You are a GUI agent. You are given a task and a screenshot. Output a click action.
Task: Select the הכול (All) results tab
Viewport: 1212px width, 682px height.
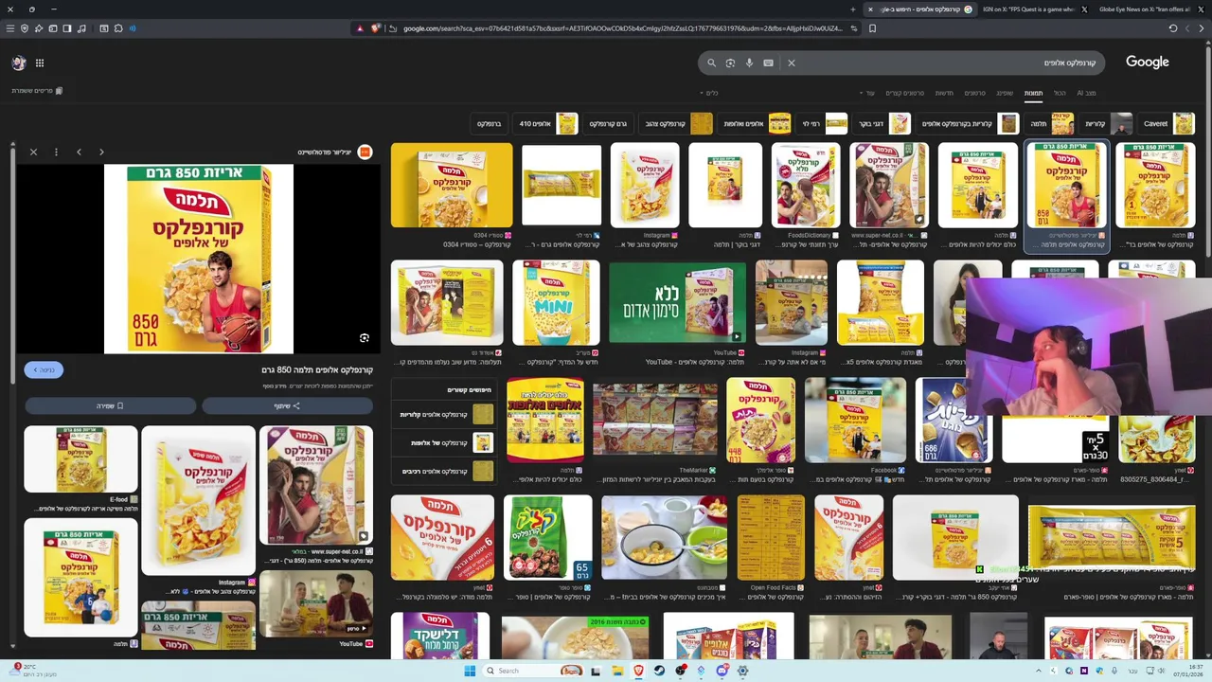(1060, 93)
